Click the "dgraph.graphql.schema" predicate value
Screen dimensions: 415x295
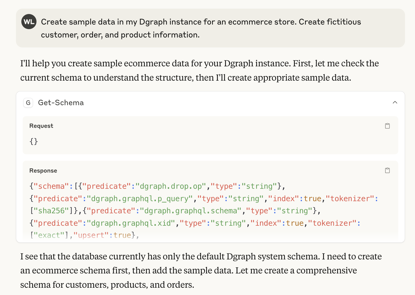coord(190,211)
